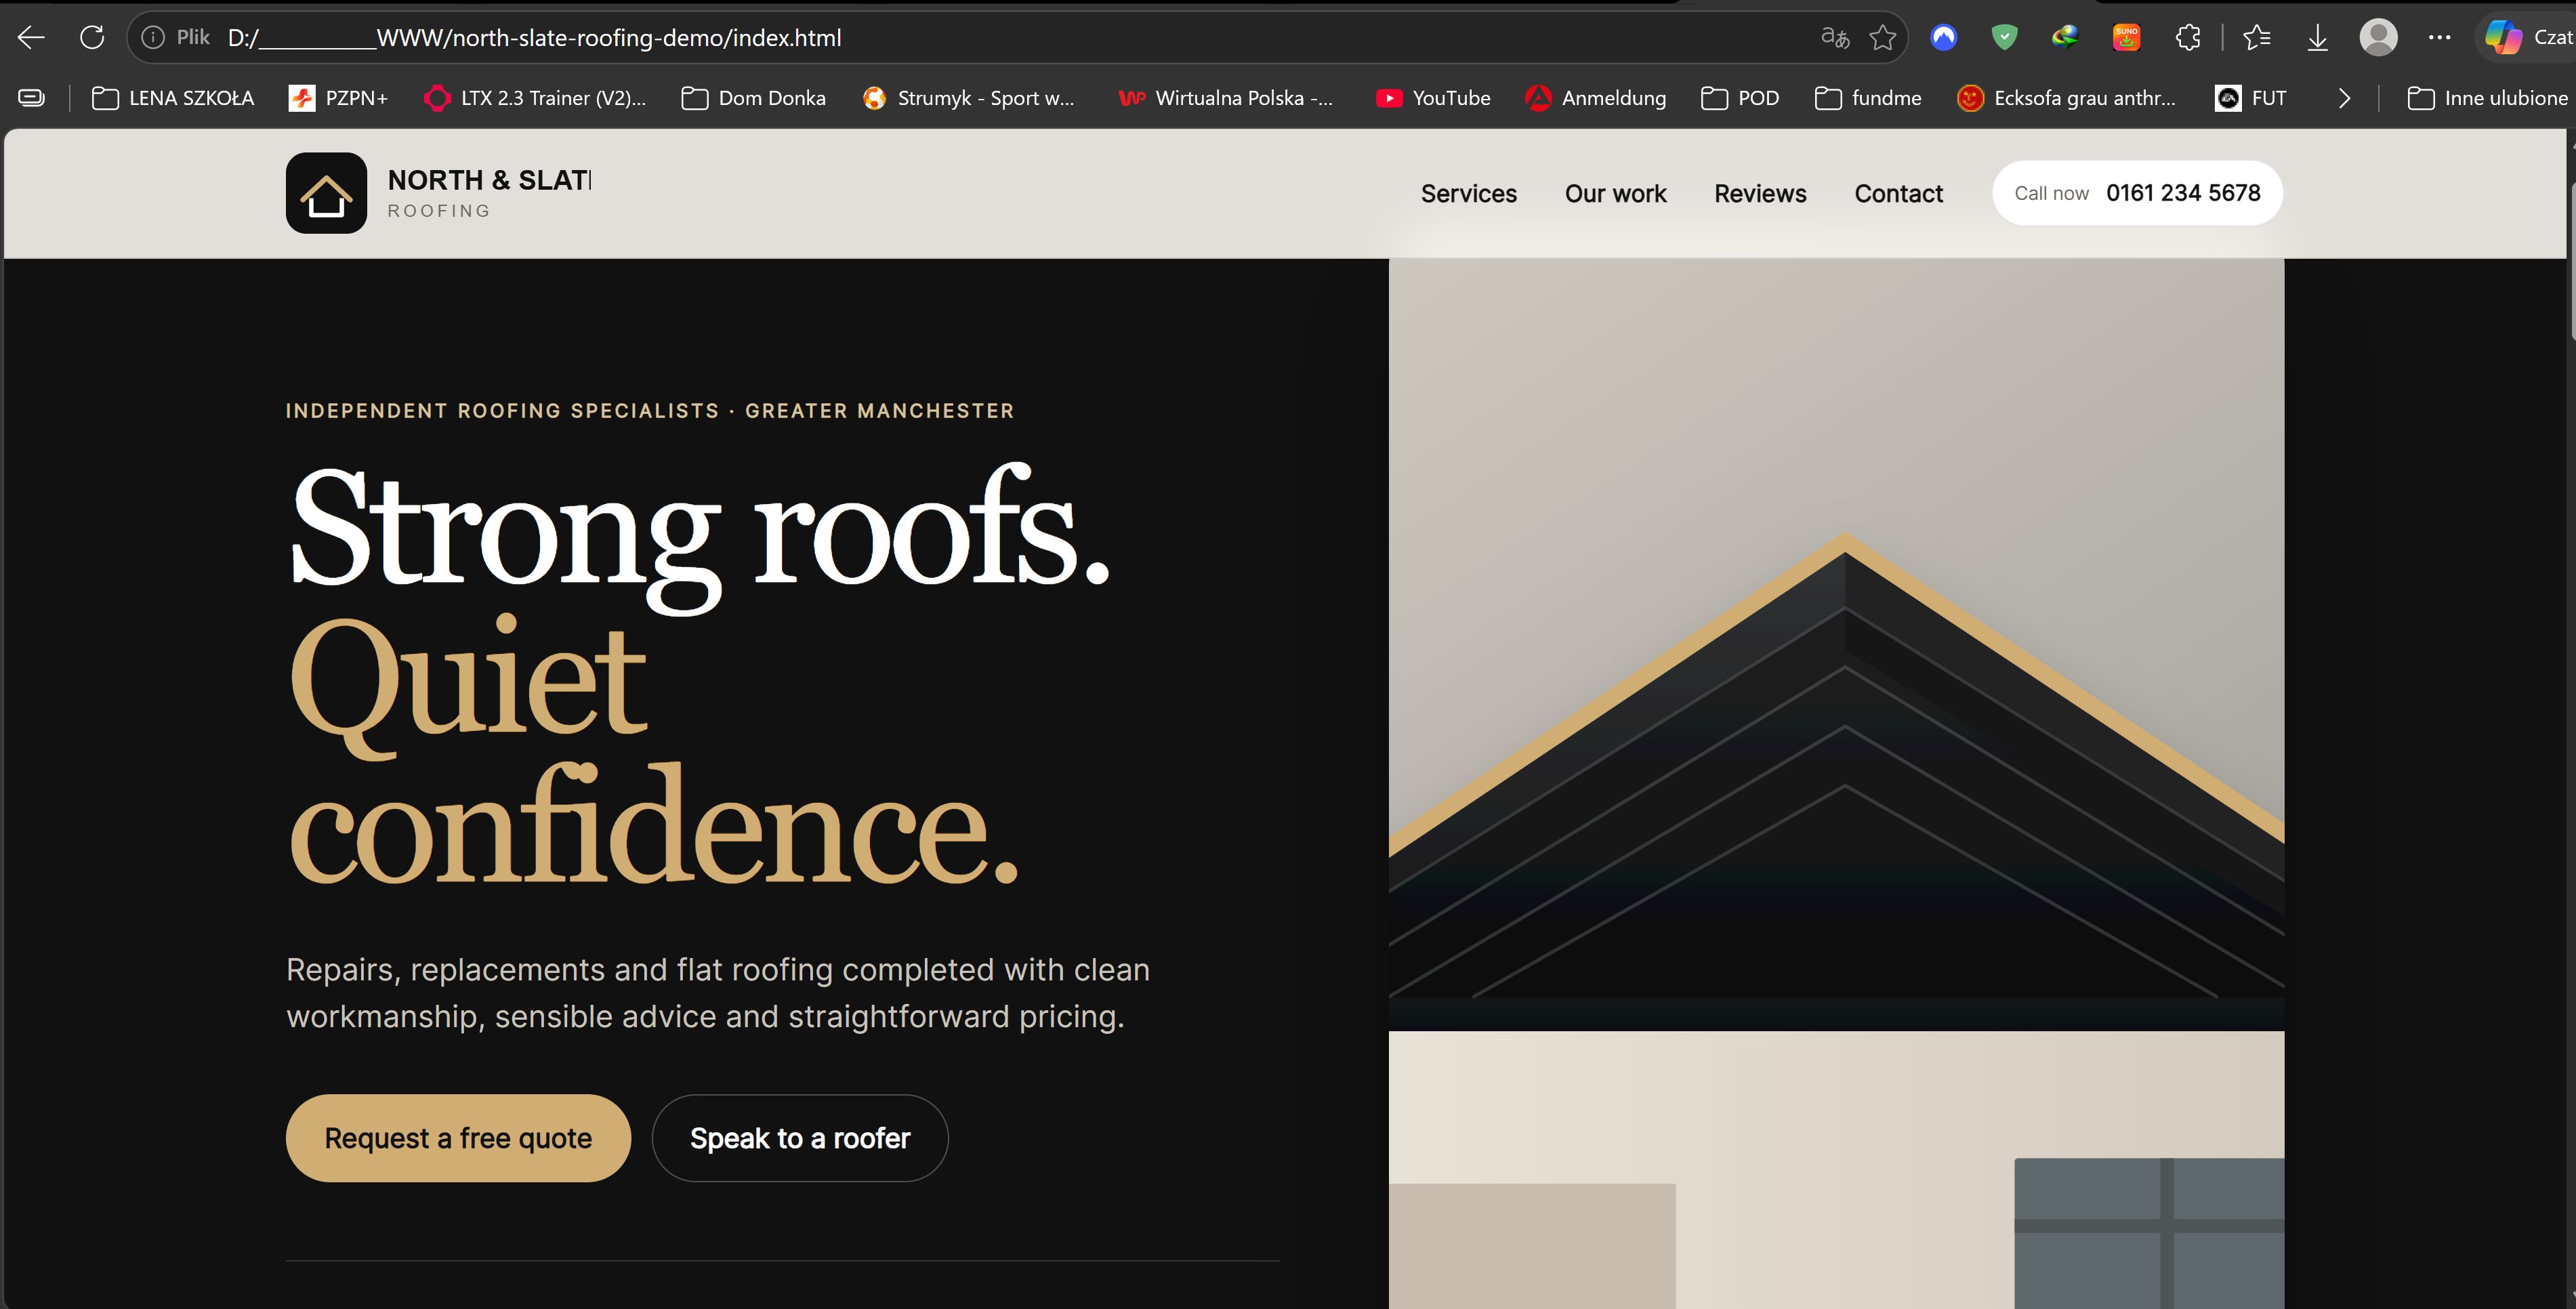Open the Strumyk - Sport bookmark
Viewport: 2576px width, 1309px height.
point(969,98)
